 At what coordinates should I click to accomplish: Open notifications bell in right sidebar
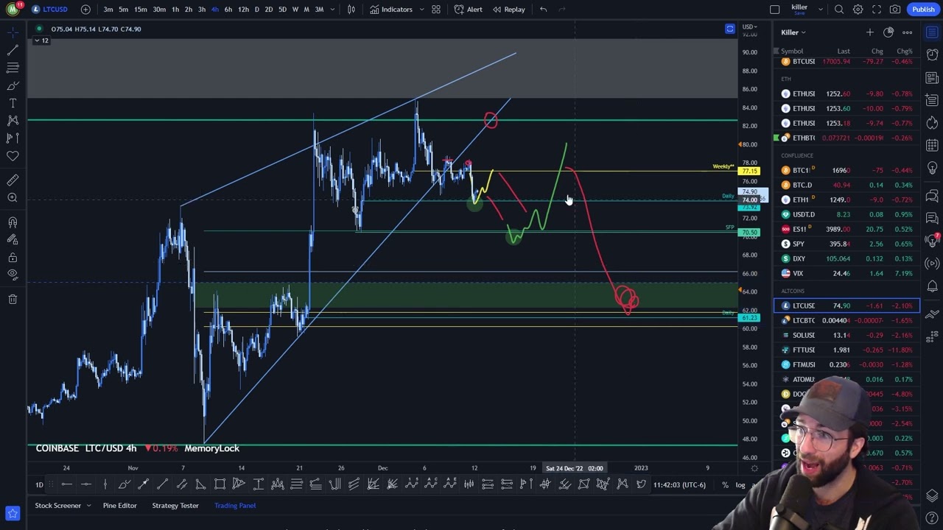pos(932,286)
